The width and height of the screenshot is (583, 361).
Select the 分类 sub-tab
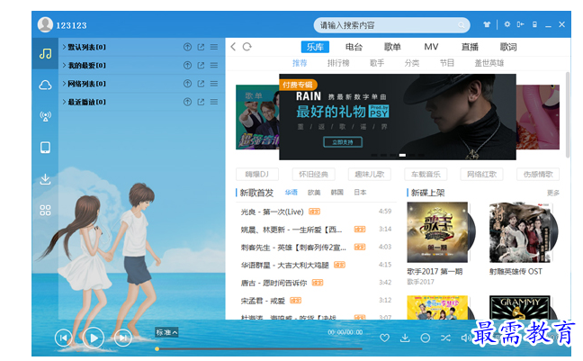click(x=412, y=63)
